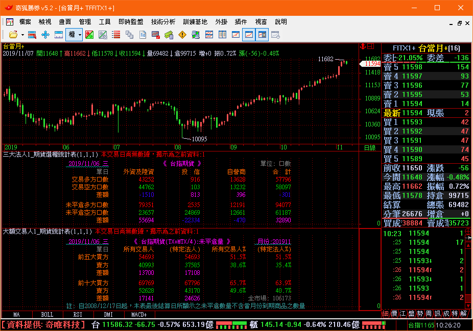Expand the 權 button dropdown arrow

click(80, 35)
